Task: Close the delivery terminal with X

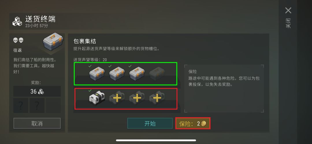Action: tap(288, 10)
